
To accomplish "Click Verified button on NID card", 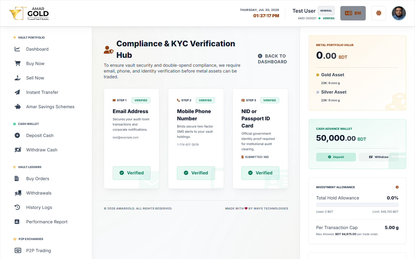I will pyautogui.click(x=260, y=173).
